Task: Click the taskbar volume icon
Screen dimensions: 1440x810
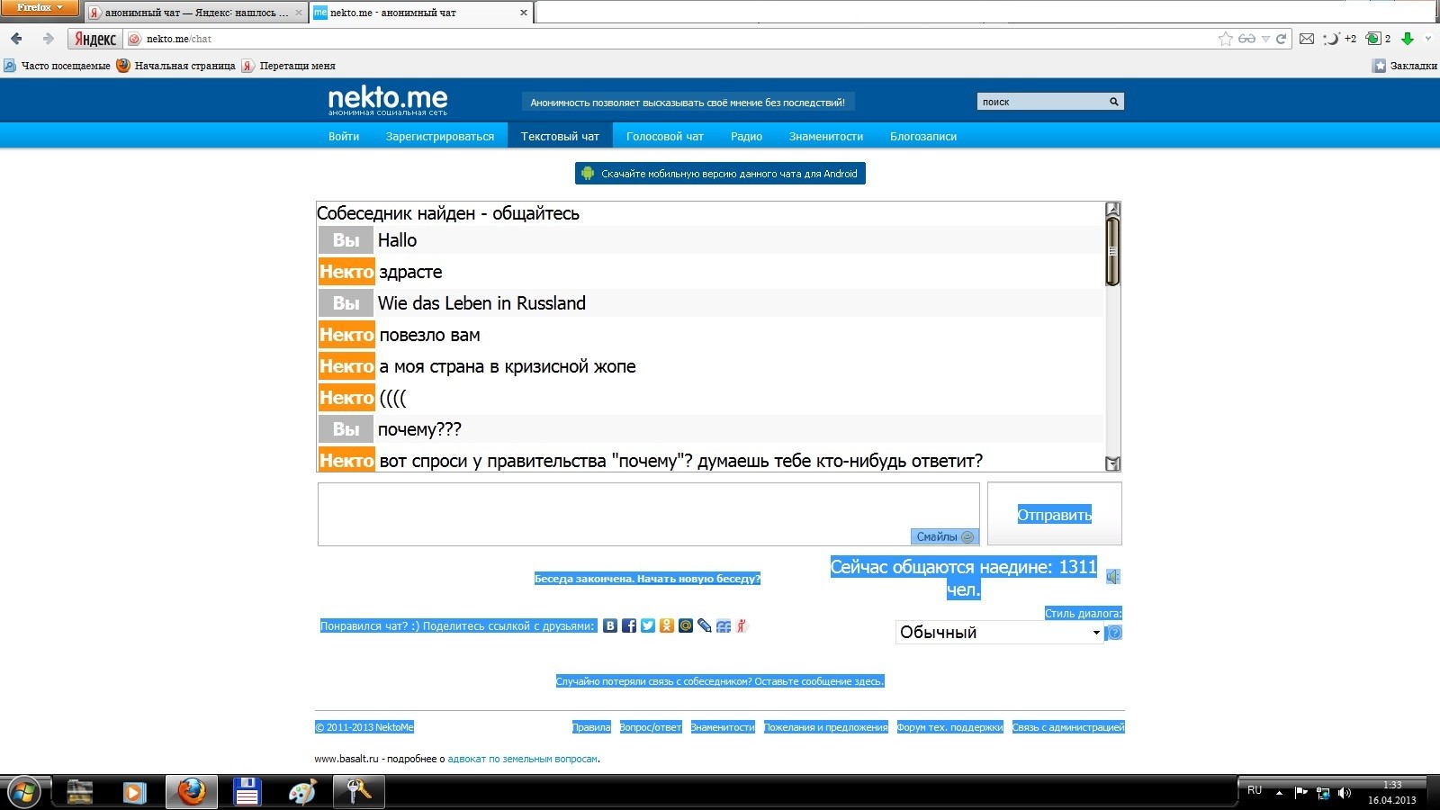Action: pyautogui.click(x=1345, y=793)
